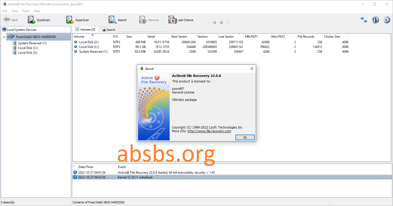The width and height of the screenshot is (393, 206).
Task: Click the Recover toolbar icon
Action: pos(149,20)
